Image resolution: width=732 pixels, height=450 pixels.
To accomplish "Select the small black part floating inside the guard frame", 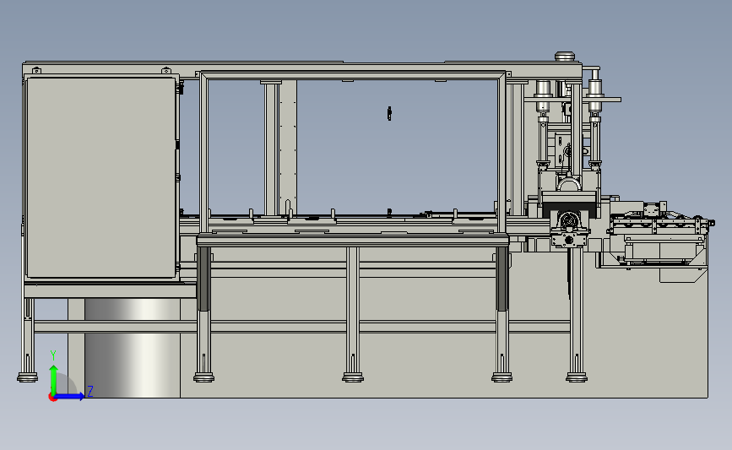I will click(x=389, y=113).
